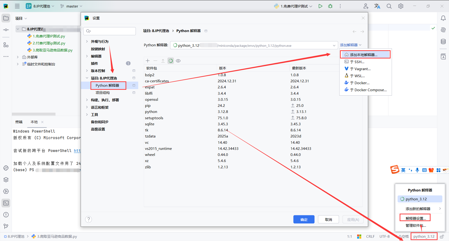This screenshot has width=449, height=241.
Task: Open the Code With Me user icon
Action: pyautogui.click(x=366, y=6)
